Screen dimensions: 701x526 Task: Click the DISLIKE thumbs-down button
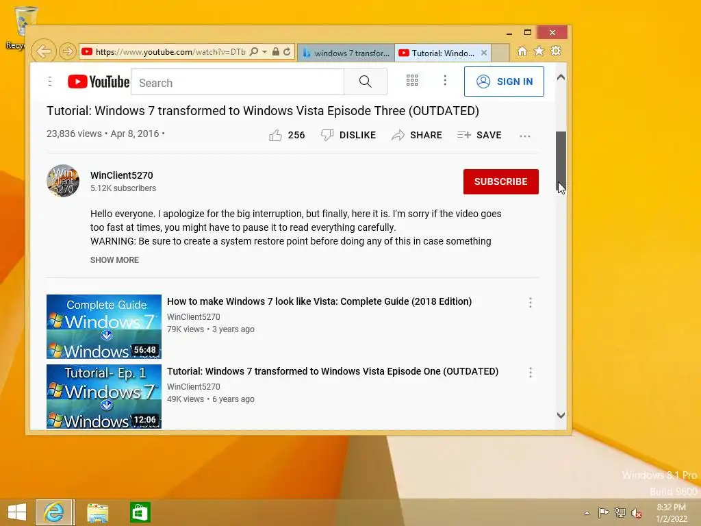(348, 135)
